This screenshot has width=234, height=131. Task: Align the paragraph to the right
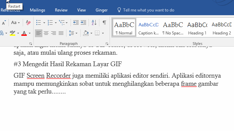point(54,33)
